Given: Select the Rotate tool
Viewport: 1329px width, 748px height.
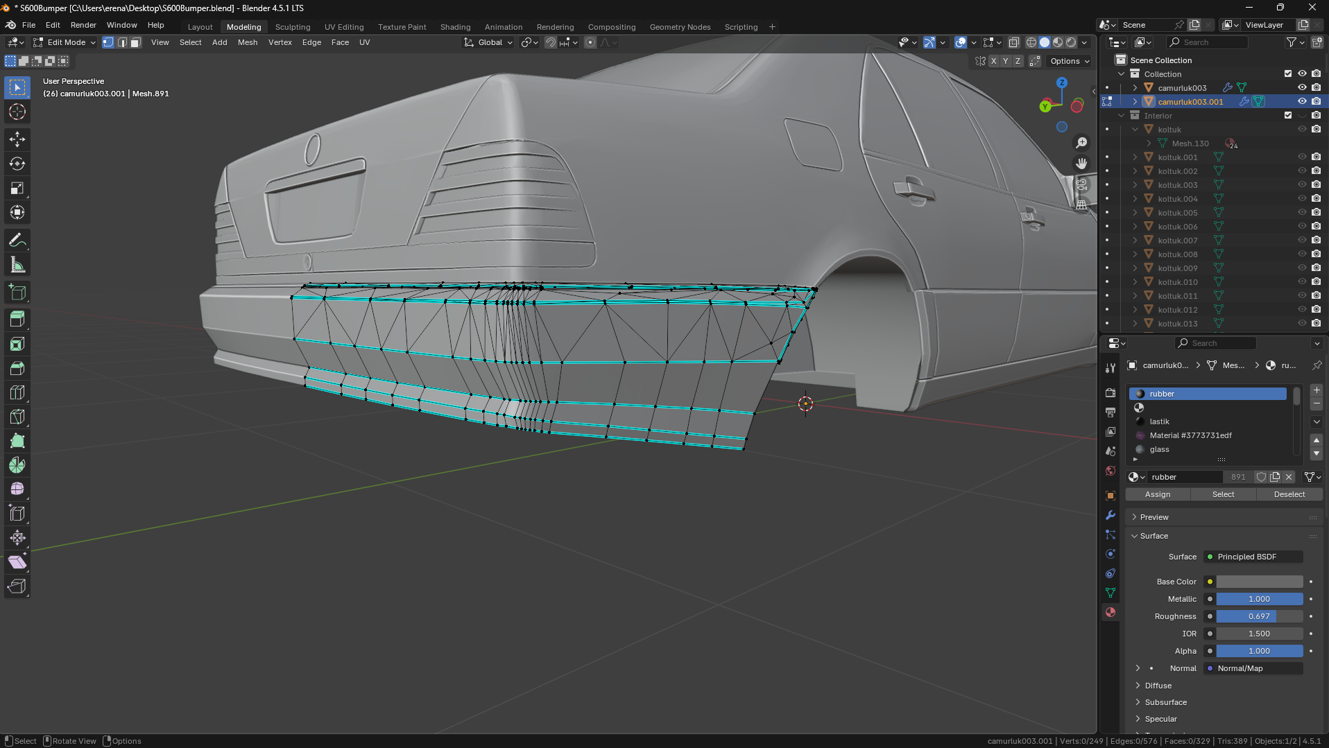Looking at the screenshot, I should tap(17, 164).
